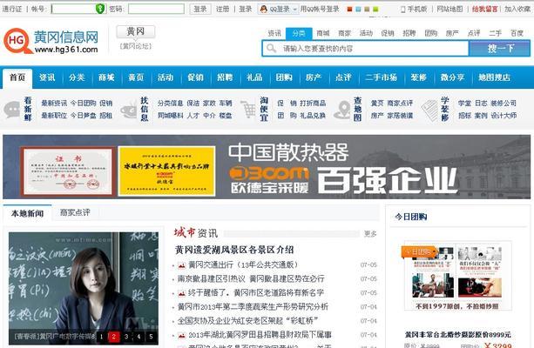The height and width of the screenshot is (348, 534).
Task: Open 房产 in the main navigation
Action: point(314,77)
